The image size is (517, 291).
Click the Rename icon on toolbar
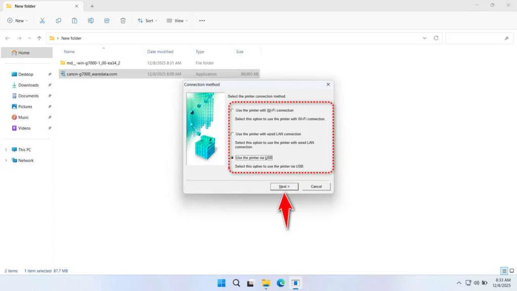(91, 20)
